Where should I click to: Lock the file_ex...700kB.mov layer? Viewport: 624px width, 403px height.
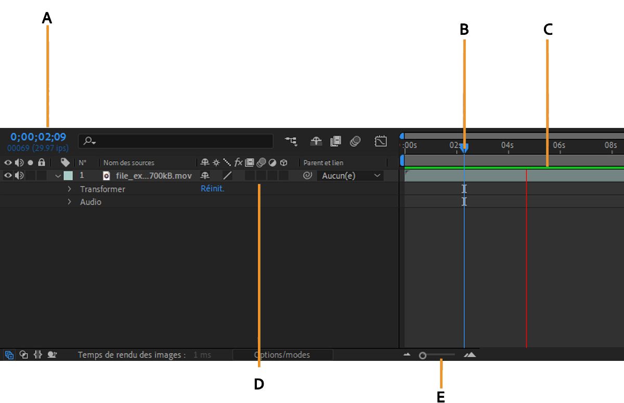click(42, 176)
